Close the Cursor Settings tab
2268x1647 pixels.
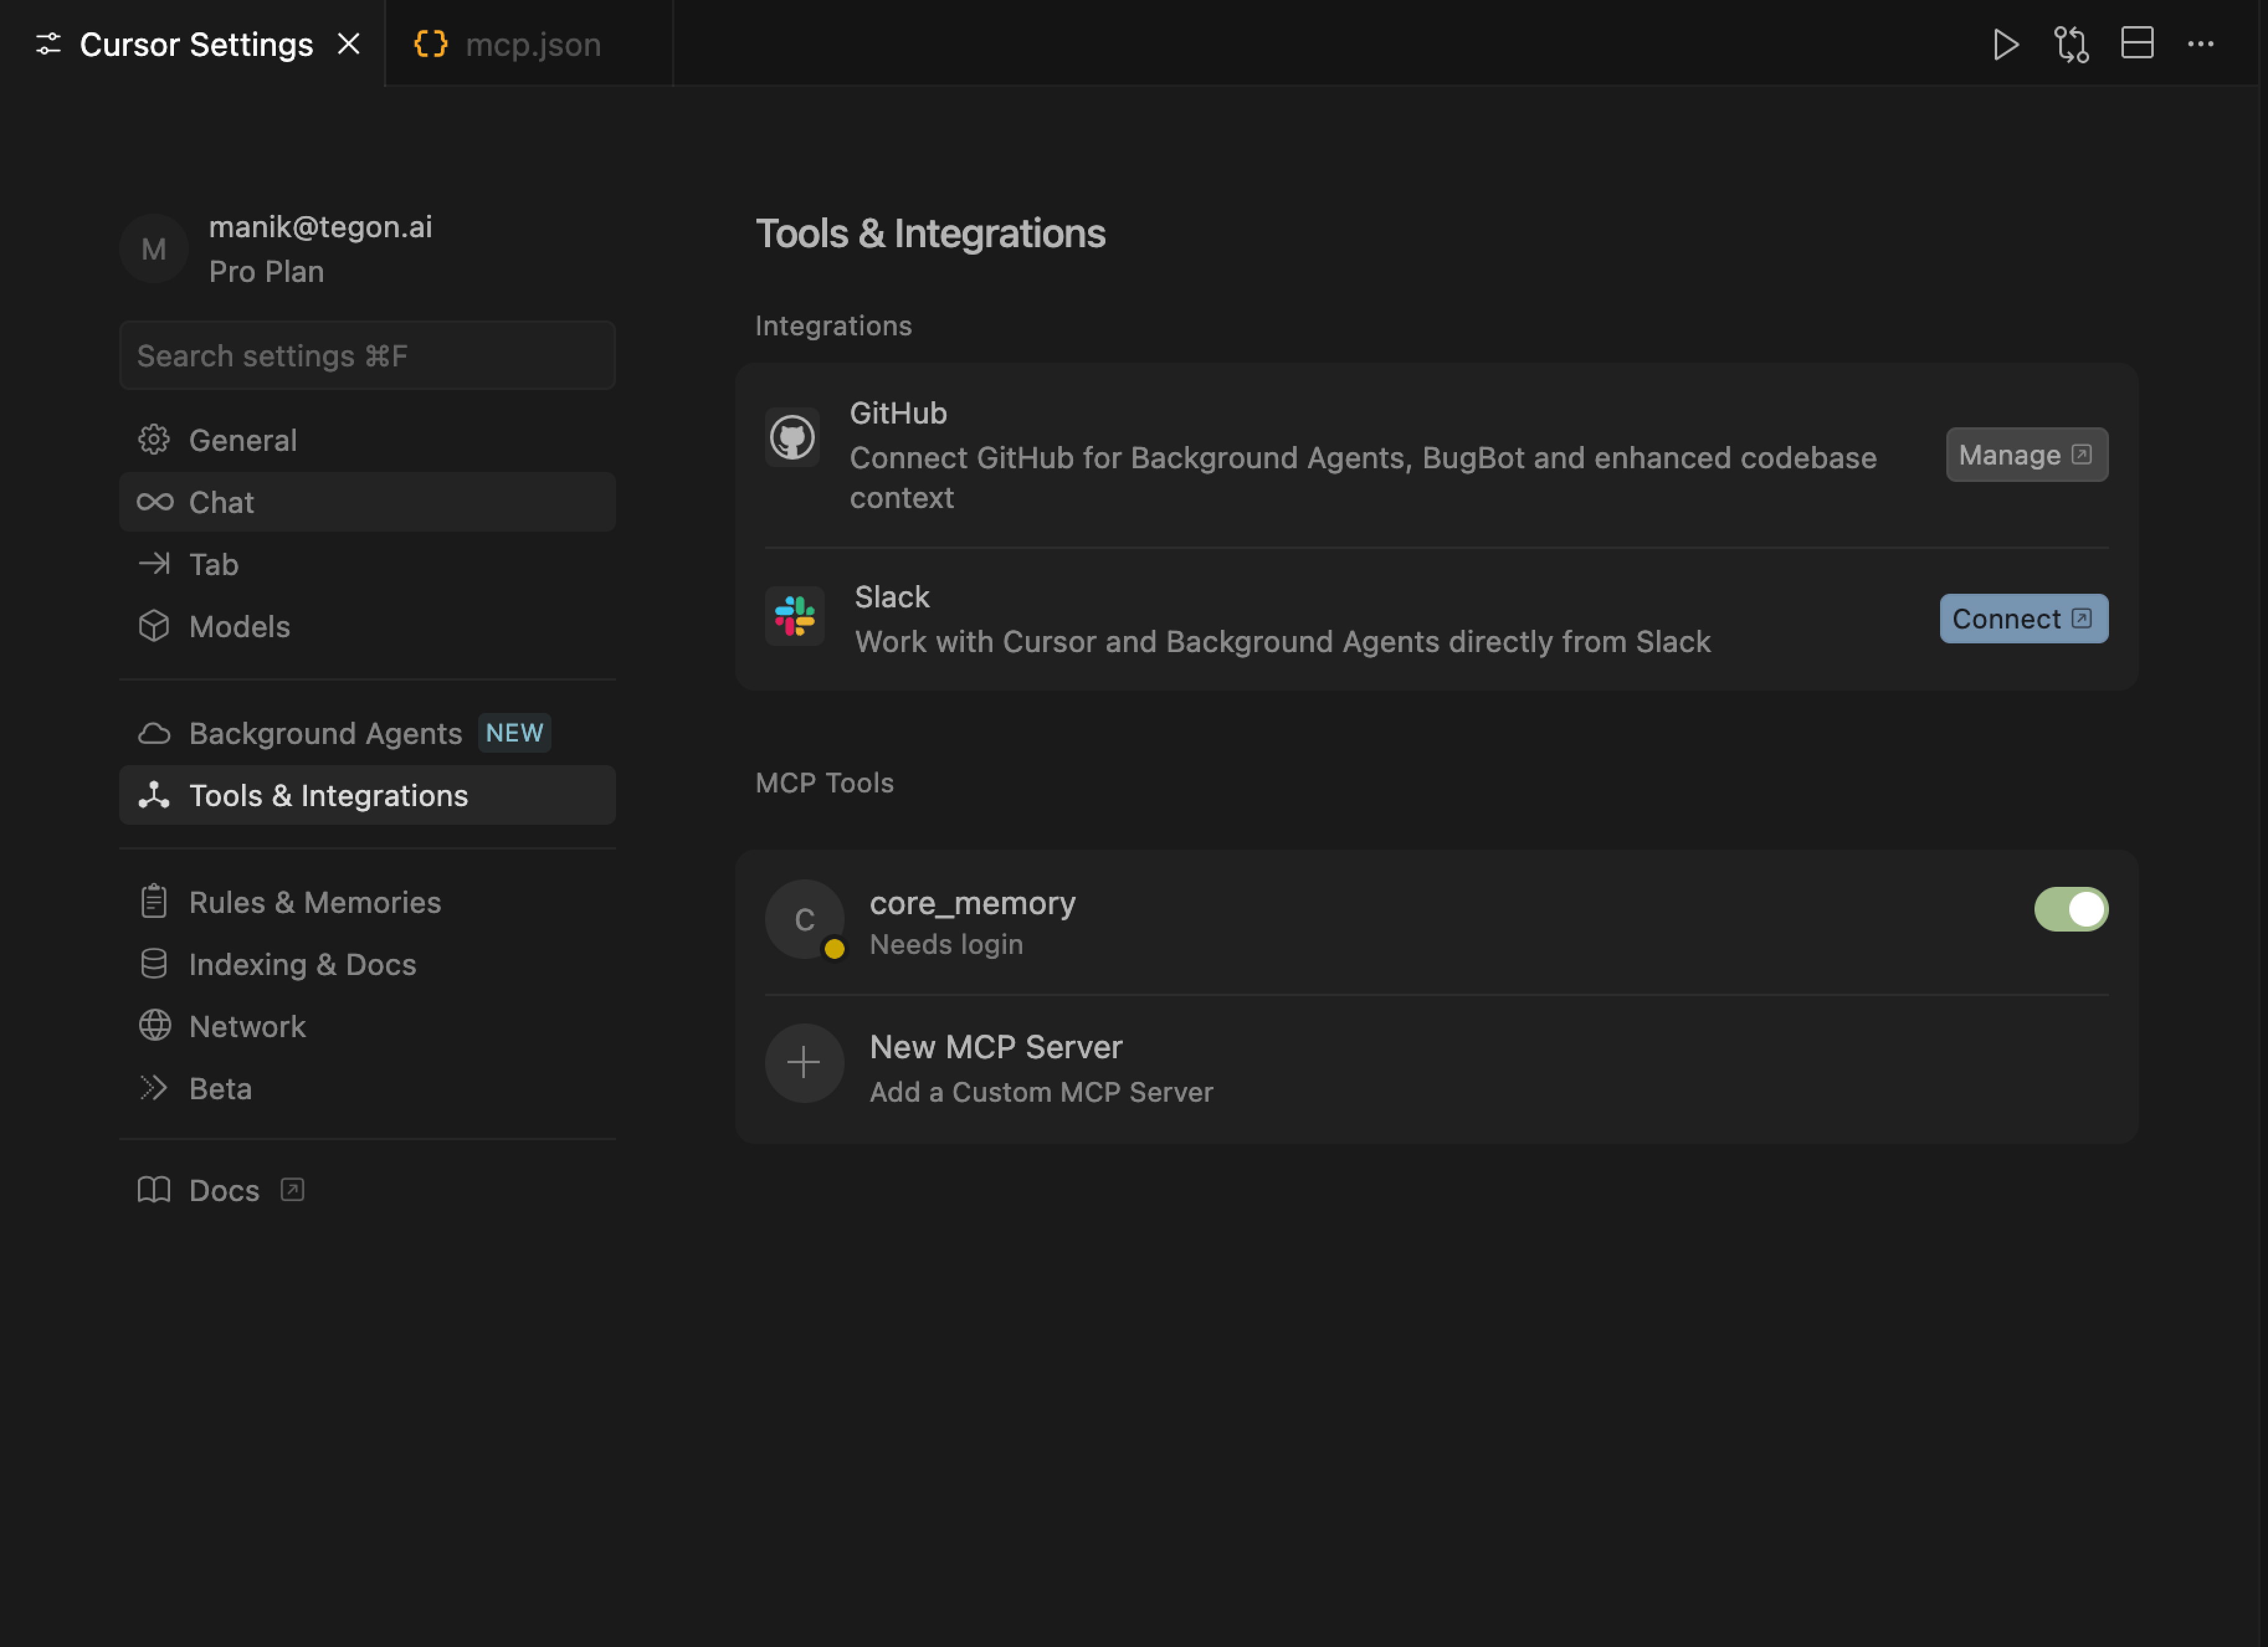click(x=348, y=44)
